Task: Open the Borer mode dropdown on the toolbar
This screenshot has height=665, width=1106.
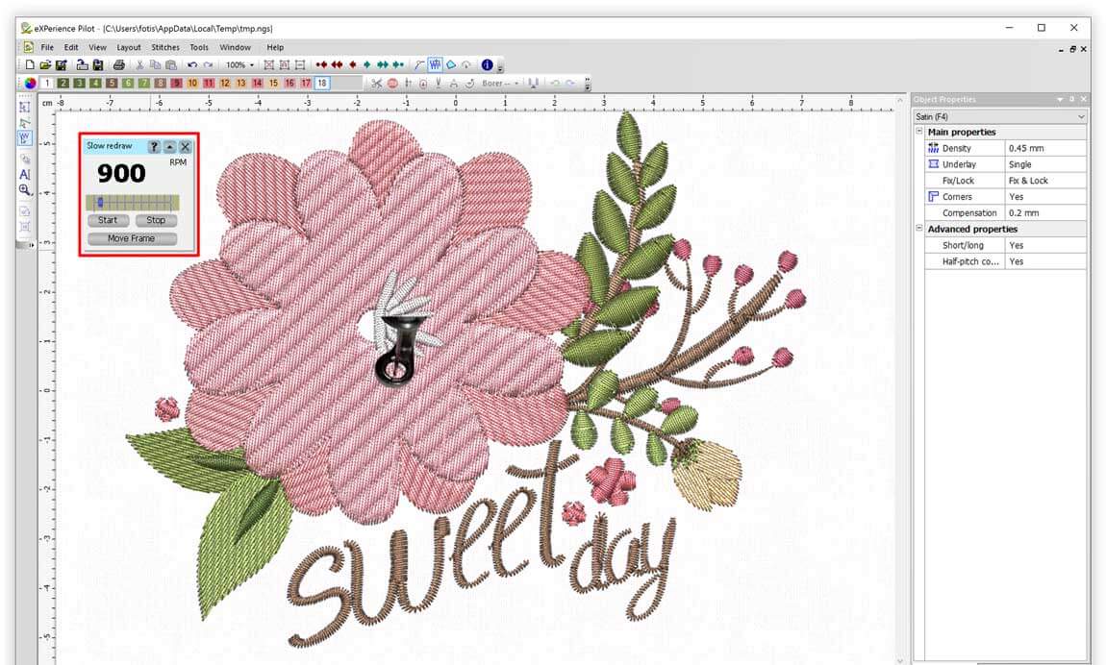Action: (517, 83)
